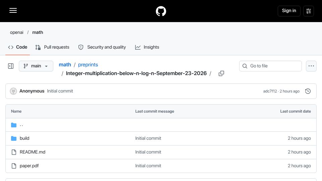Viewport: 322px width, 181px height.
Task: Click the README.md file icon
Action: [14, 152]
